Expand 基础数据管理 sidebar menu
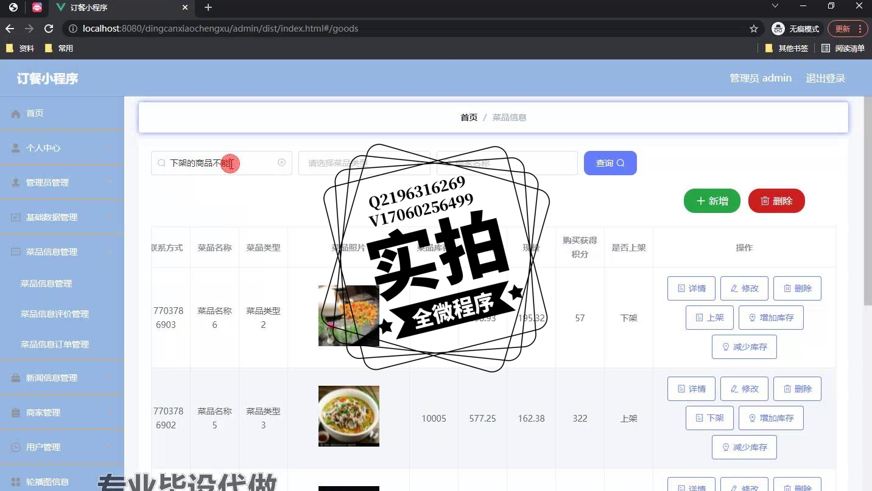872x491 pixels. pyautogui.click(x=62, y=217)
